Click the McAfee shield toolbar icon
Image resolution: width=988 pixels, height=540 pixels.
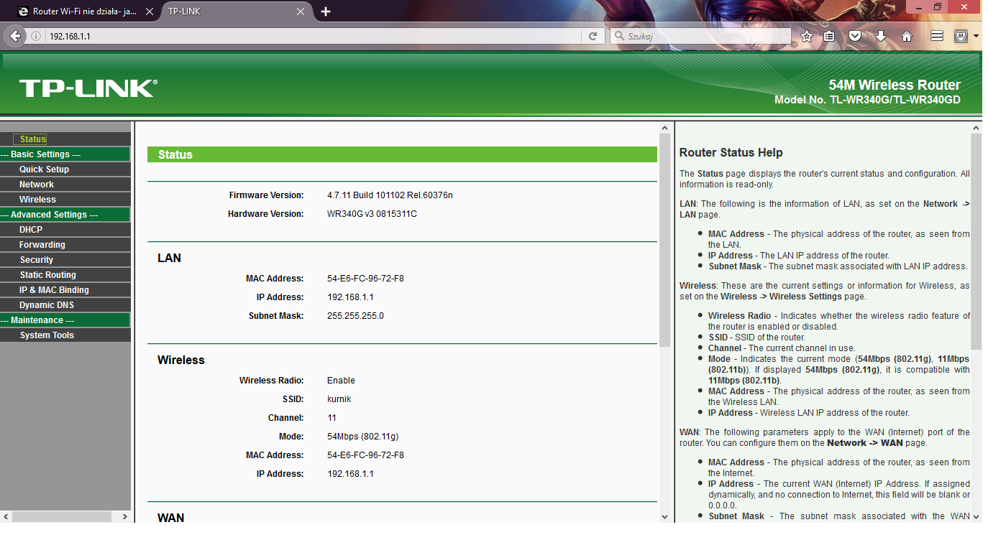pyautogui.click(x=961, y=36)
